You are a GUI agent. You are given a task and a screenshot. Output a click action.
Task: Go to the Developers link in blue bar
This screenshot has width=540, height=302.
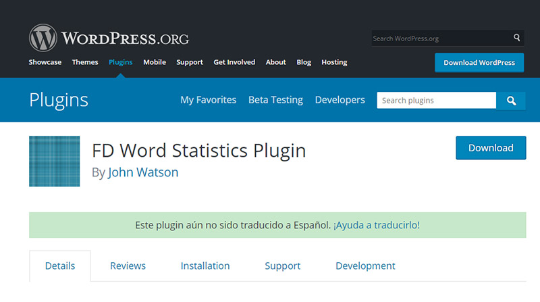(340, 100)
